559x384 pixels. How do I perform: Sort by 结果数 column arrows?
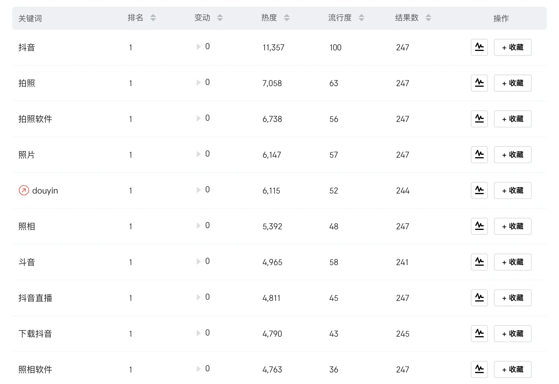coord(428,18)
